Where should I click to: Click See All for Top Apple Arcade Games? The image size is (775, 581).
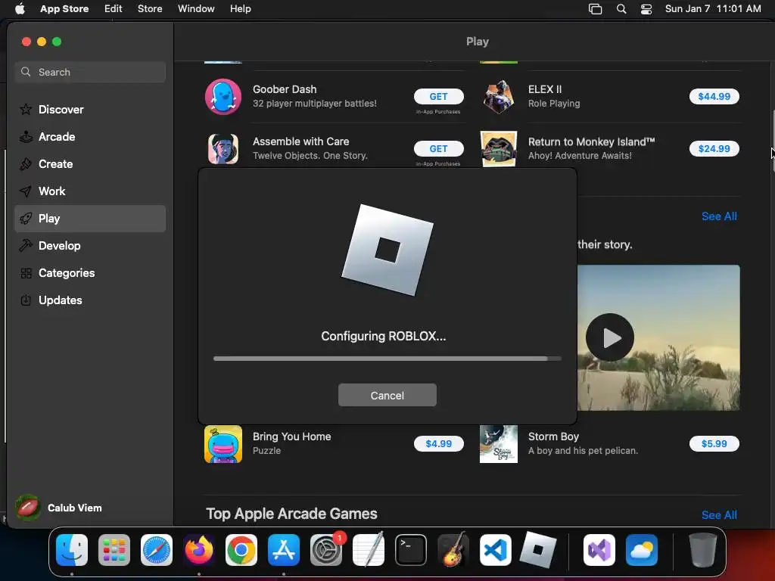coord(719,514)
